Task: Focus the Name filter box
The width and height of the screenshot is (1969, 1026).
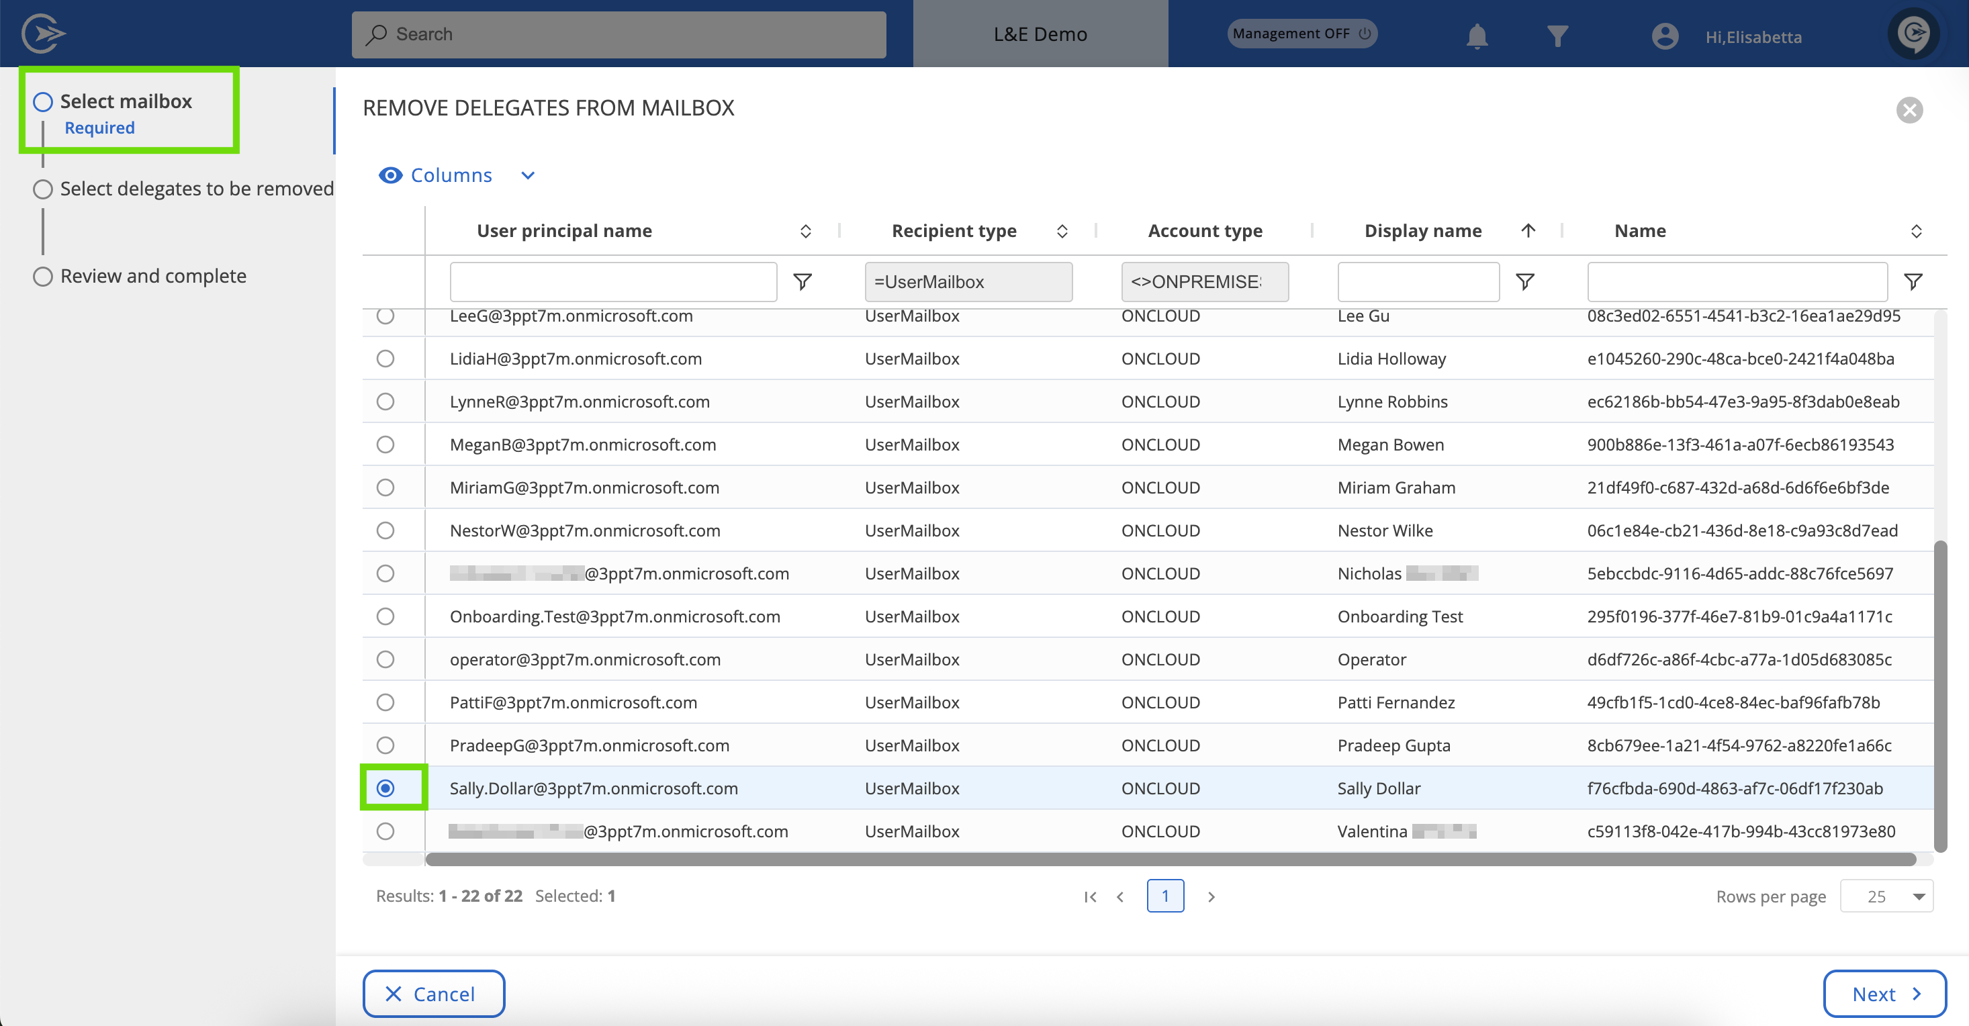Action: coord(1737,281)
